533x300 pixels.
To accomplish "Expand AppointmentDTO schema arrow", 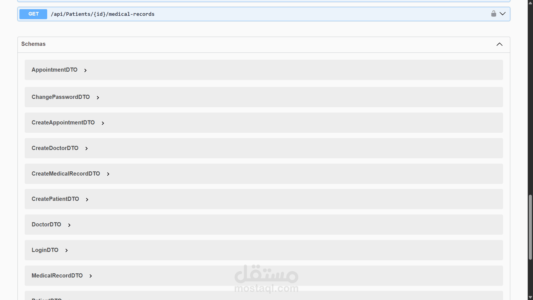I will 86,70.
